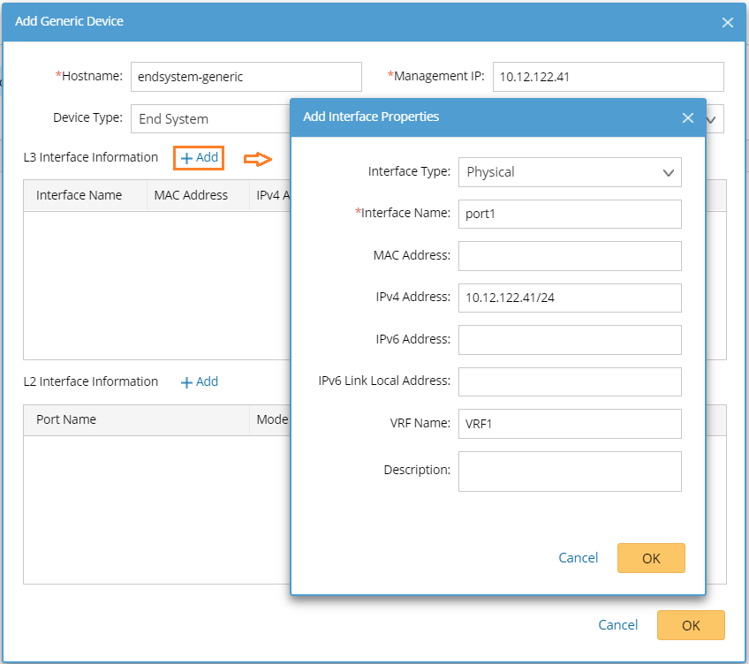Click Add next to L2 Interface Information
Viewport: 749px width, 664px height.
(200, 381)
